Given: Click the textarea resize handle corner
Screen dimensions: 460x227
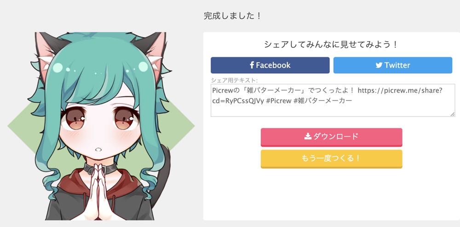Looking at the screenshot, I should pyautogui.click(x=453, y=114).
